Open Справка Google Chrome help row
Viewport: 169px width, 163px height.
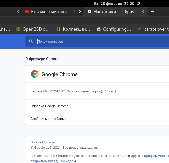pos(97,106)
